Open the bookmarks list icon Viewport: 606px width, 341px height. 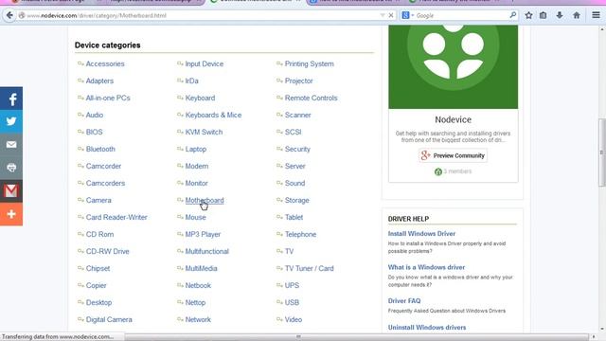tap(543, 15)
